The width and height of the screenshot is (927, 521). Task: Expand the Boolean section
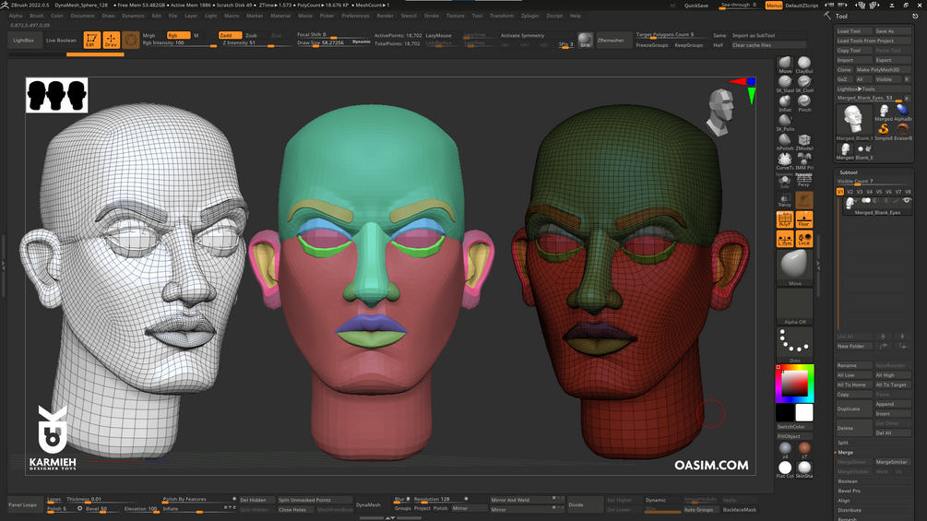847,481
